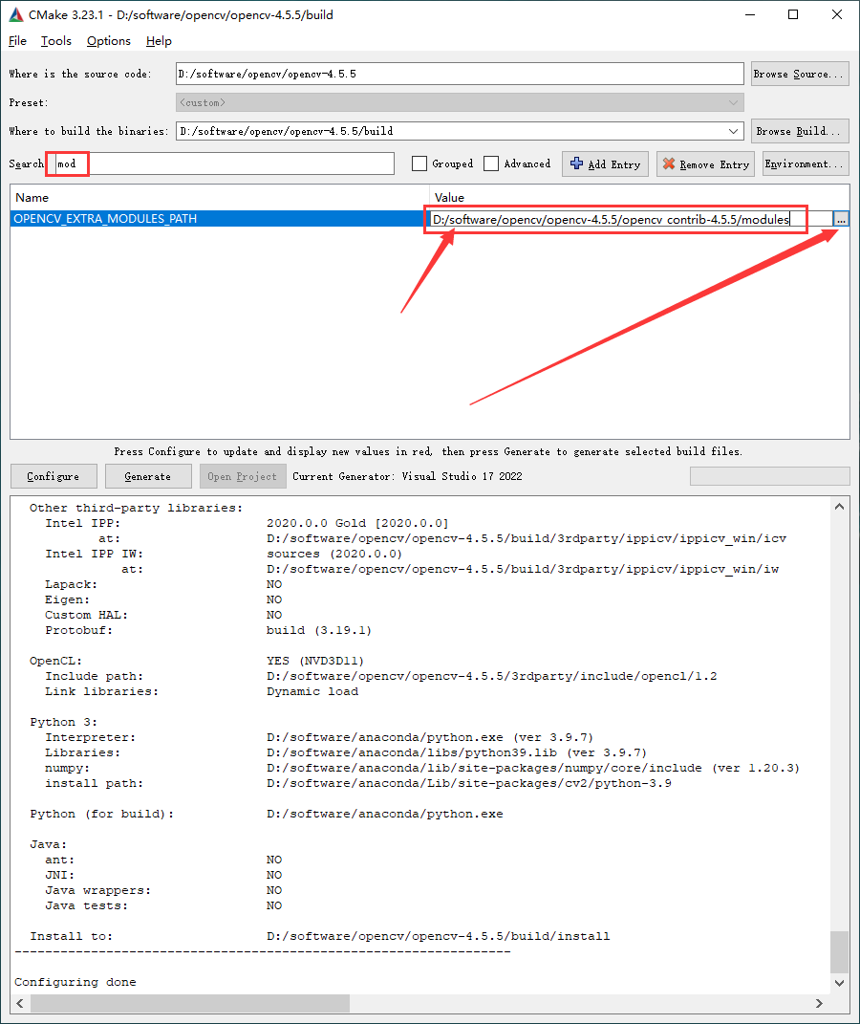Click the 'Lapack:' line in log
Image resolution: width=860 pixels, height=1024 pixels.
[163, 584]
